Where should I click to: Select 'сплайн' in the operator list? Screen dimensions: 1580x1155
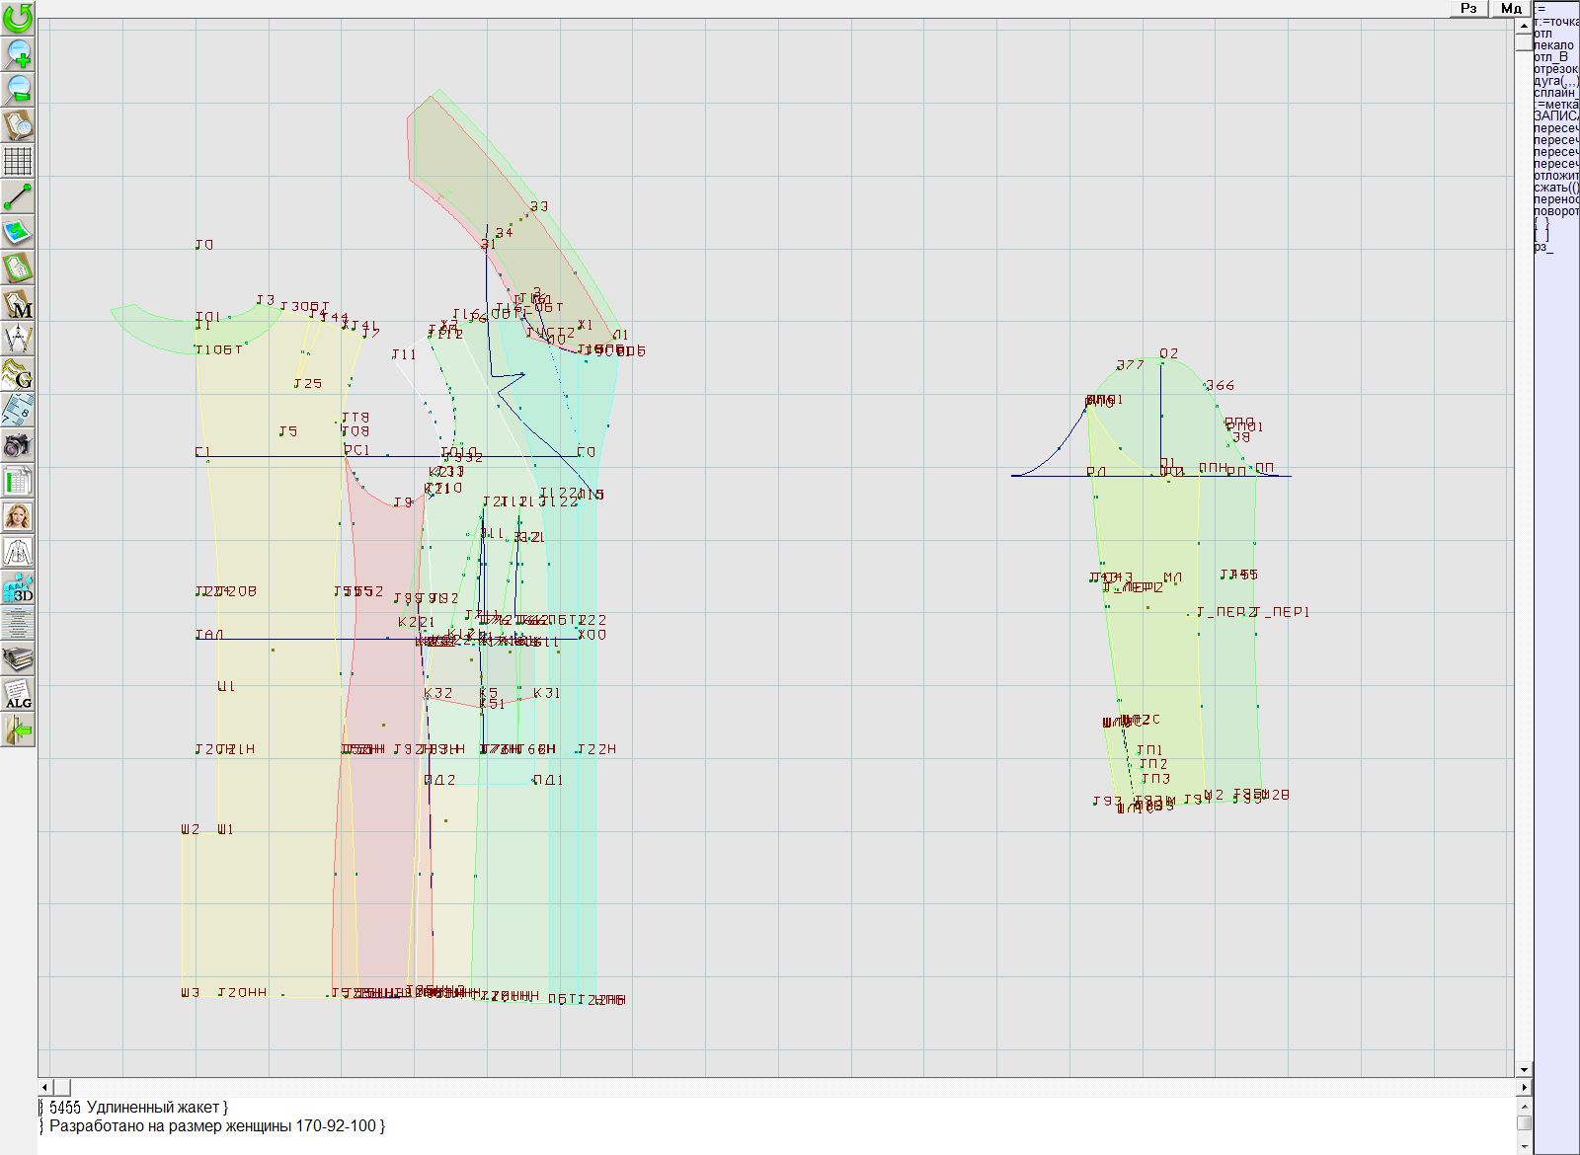pos(1555,93)
